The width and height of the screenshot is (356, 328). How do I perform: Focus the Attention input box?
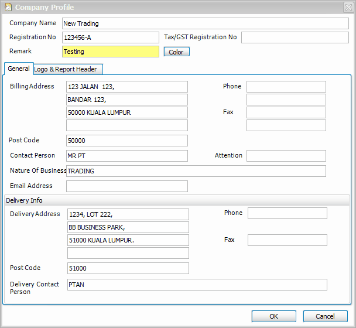pyautogui.click(x=286, y=156)
